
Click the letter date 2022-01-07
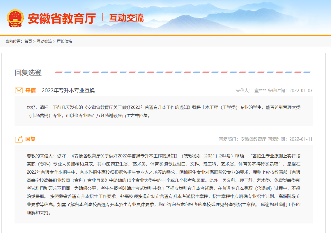(x=301, y=90)
